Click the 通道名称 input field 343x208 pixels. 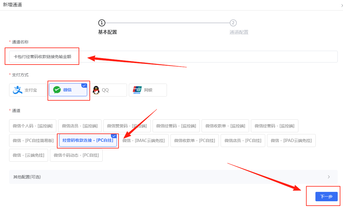pos(173,57)
